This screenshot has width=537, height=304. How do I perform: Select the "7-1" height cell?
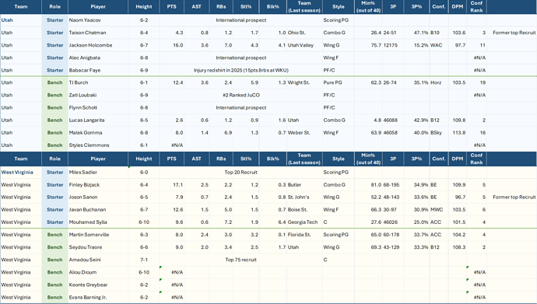click(144, 260)
